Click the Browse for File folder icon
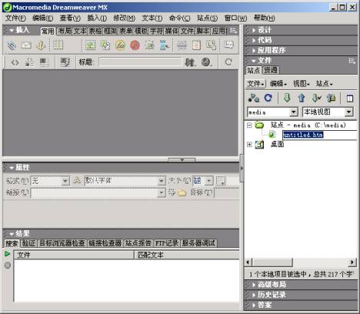The height and width of the screenshot is (314, 360). [x=182, y=192]
